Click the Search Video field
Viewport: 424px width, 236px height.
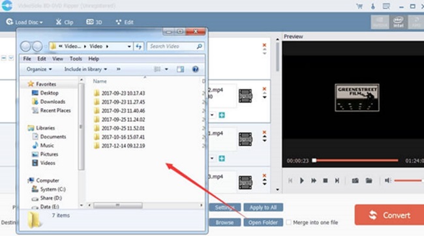[x=175, y=46]
